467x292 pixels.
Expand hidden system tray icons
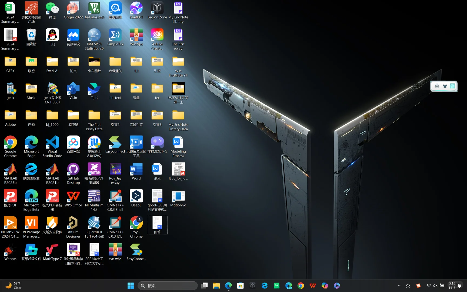tap(399, 286)
